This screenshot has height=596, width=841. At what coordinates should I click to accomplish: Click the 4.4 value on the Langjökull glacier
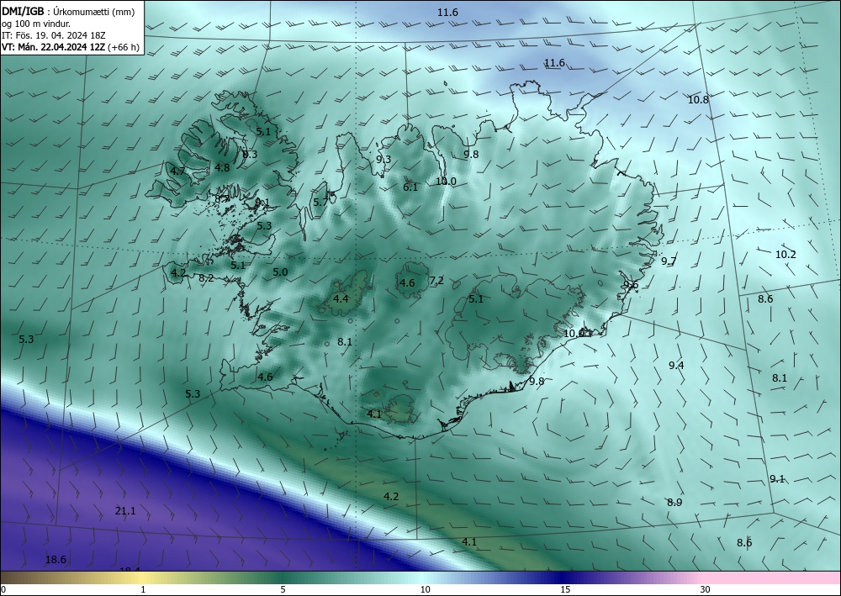(341, 299)
